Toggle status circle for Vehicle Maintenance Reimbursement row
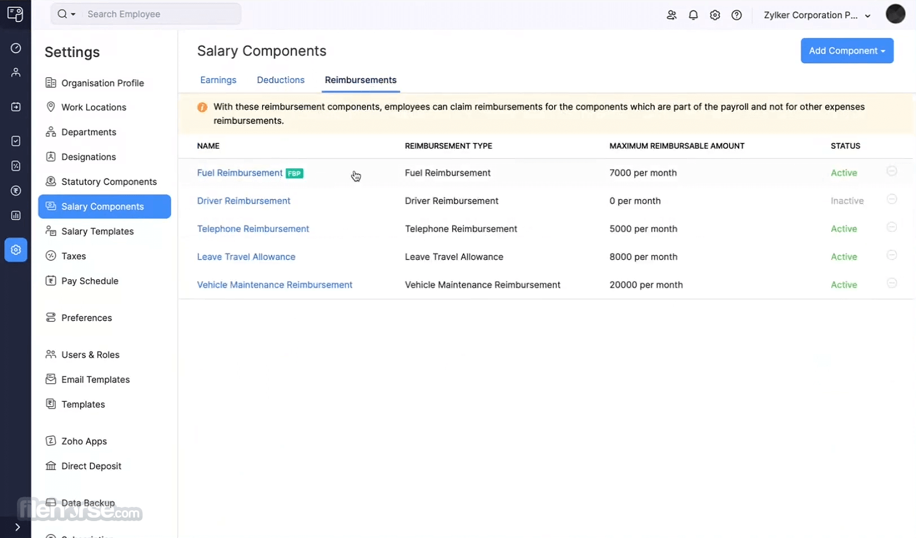 coord(892,283)
